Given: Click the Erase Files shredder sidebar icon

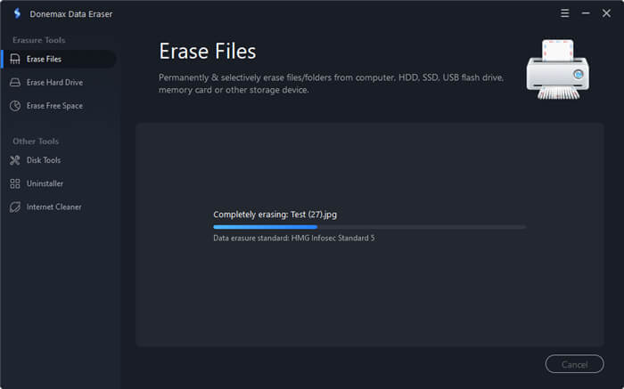Looking at the screenshot, I should 15,60.
